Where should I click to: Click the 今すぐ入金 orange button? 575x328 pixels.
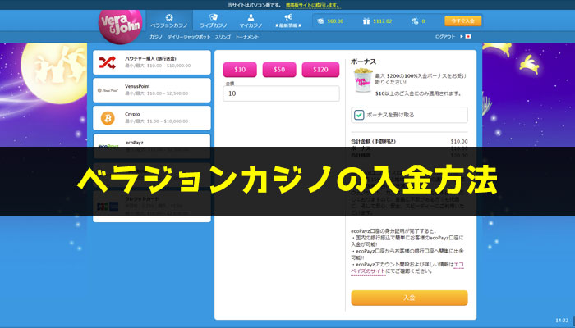pyautogui.click(x=463, y=20)
